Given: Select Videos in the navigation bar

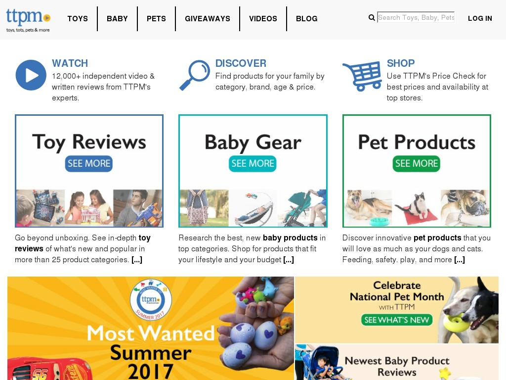Looking at the screenshot, I should 263,19.
